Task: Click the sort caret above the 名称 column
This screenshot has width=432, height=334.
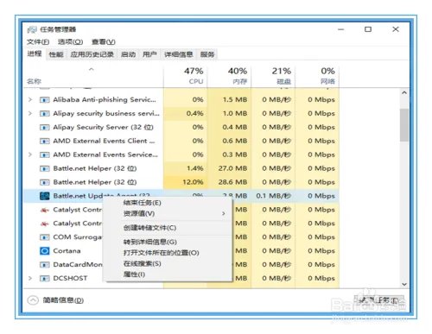Action: (x=92, y=69)
